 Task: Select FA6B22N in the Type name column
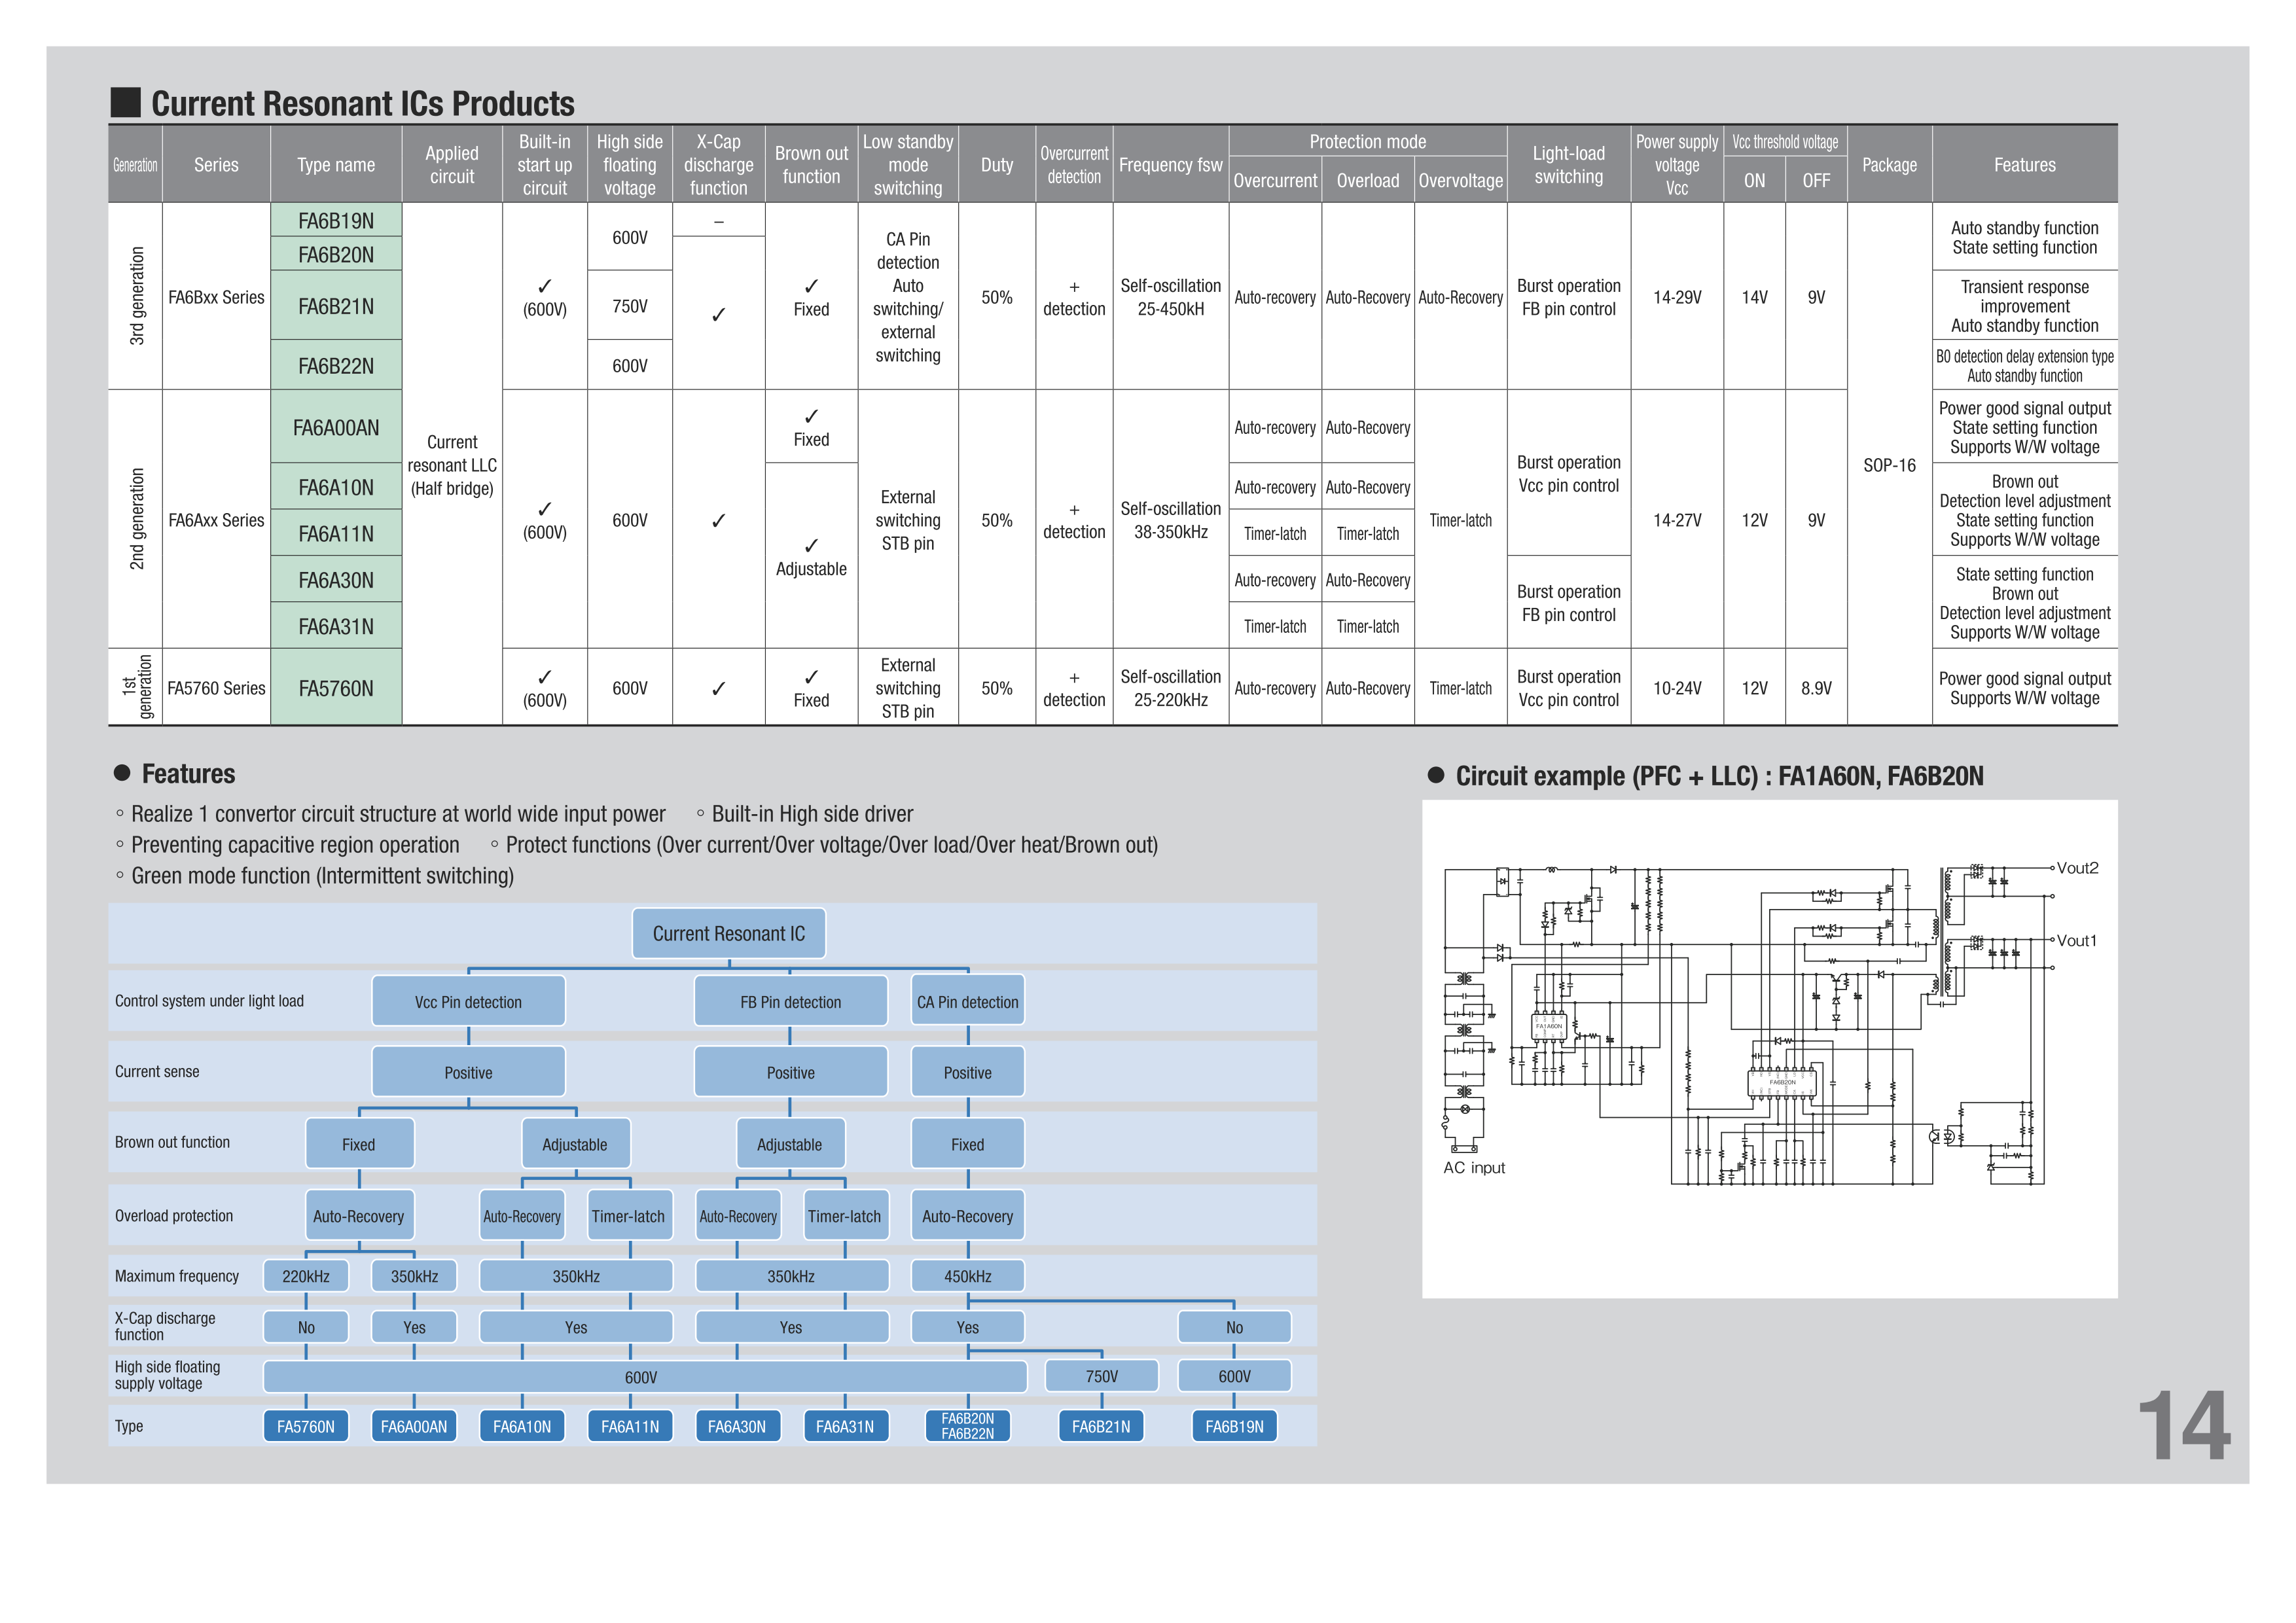336,366
